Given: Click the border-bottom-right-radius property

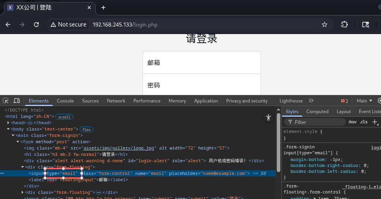Looking at the screenshot, I should pos(325,166).
